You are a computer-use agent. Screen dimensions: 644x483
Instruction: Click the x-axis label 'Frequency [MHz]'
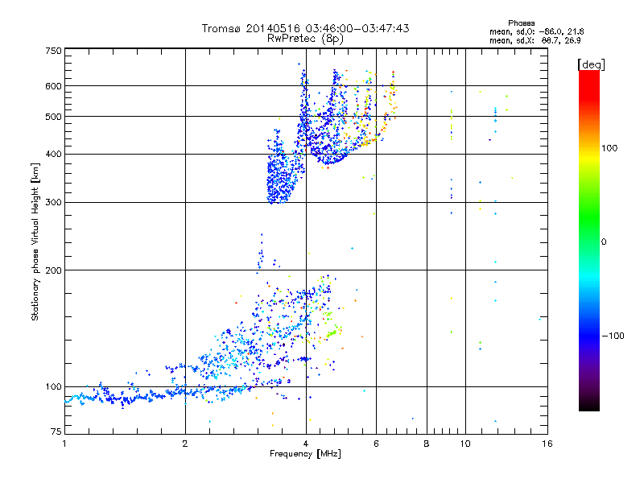pyautogui.click(x=305, y=454)
